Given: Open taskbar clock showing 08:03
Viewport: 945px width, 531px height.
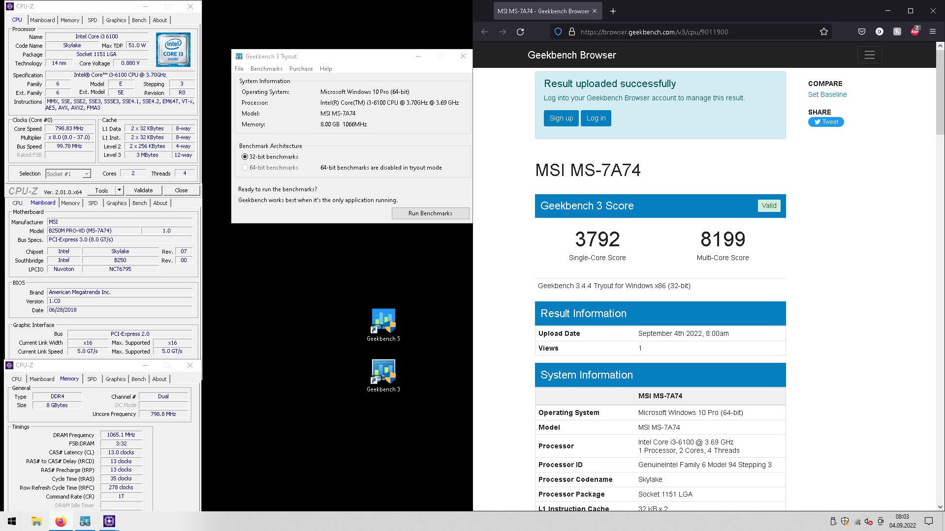Looking at the screenshot, I should pyautogui.click(x=902, y=521).
